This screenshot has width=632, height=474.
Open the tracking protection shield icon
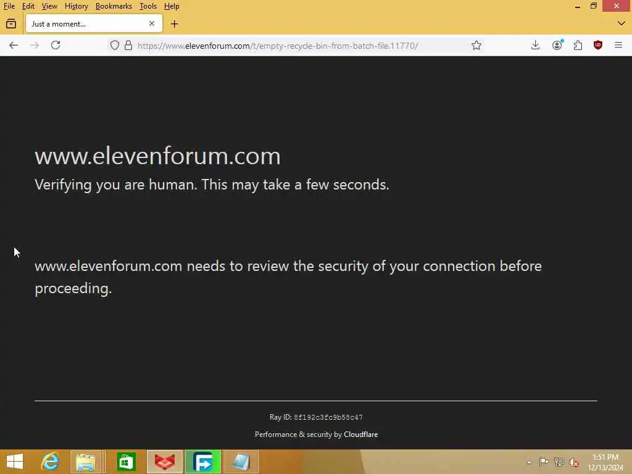click(x=115, y=45)
